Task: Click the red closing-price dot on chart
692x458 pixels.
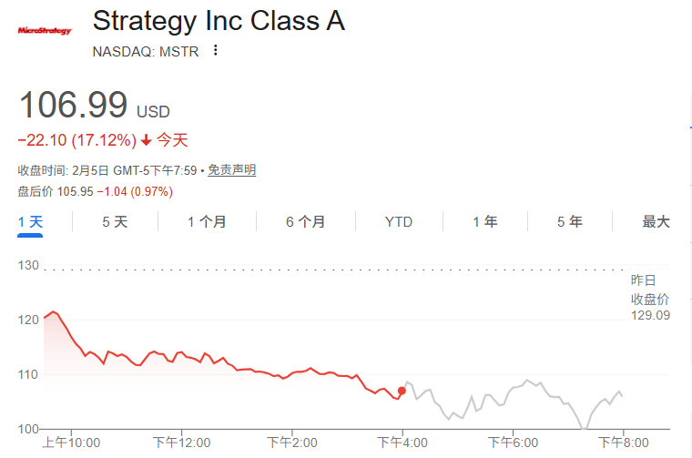Action: [402, 391]
